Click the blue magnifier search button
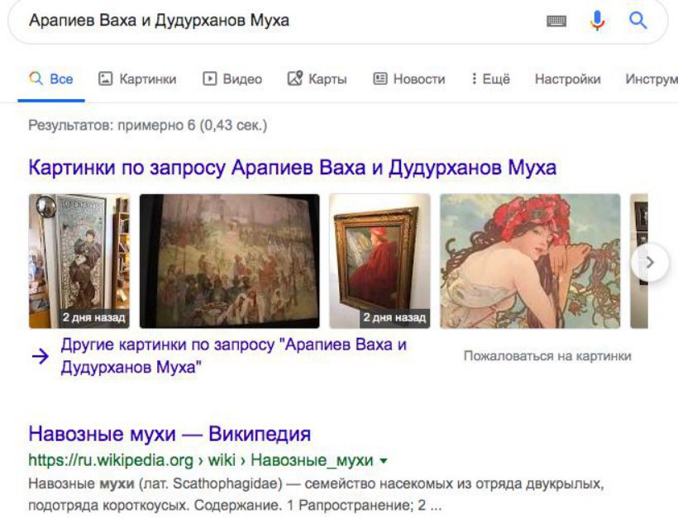 pos(637,21)
